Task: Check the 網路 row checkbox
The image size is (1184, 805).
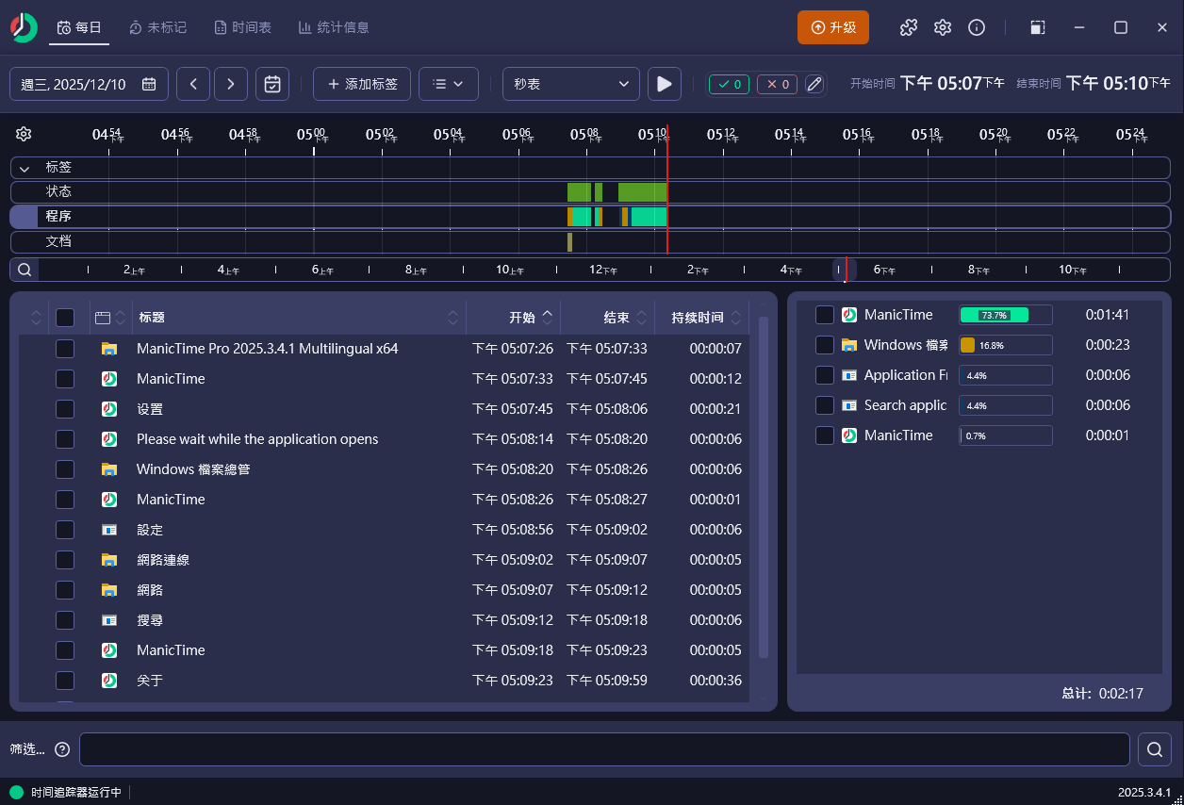Action: coord(65,590)
